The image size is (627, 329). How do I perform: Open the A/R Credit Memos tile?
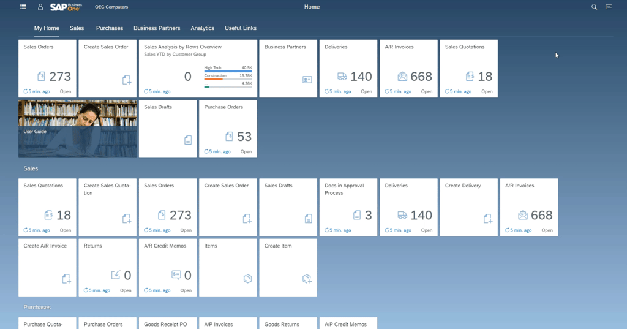pyautogui.click(x=167, y=267)
